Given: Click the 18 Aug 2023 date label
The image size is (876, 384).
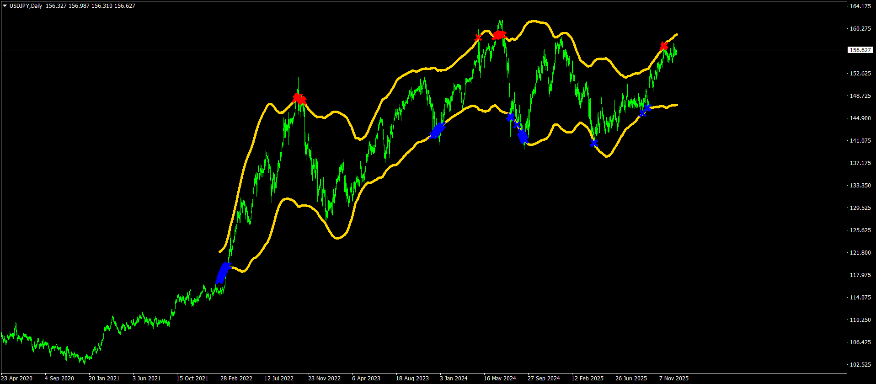Looking at the screenshot, I should (412, 379).
